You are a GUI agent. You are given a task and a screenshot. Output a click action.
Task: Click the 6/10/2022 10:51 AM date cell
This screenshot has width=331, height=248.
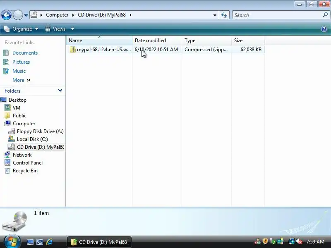[156, 50]
